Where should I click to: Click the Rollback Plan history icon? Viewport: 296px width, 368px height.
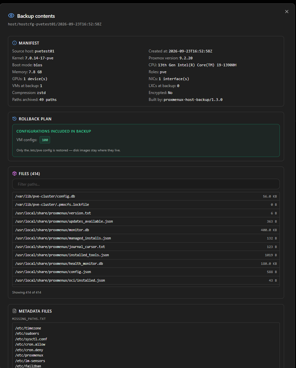pyautogui.click(x=14, y=119)
